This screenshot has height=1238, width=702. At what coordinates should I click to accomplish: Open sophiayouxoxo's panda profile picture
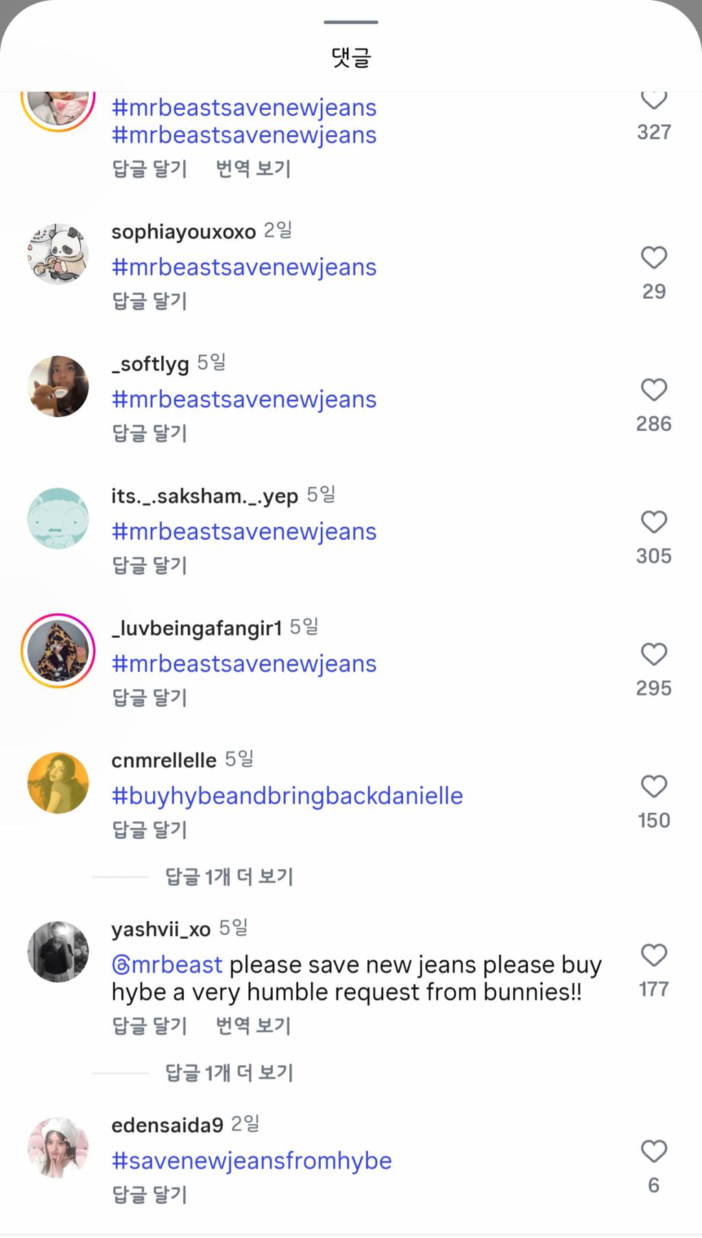pyautogui.click(x=58, y=254)
